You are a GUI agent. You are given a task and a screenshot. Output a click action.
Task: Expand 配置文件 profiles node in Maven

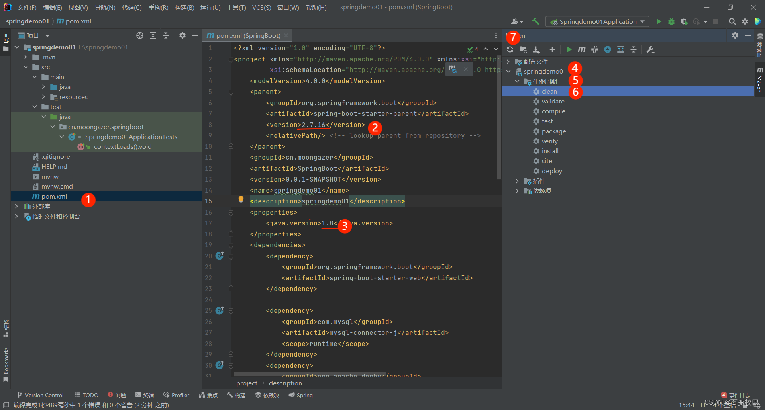tap(508, 61)
